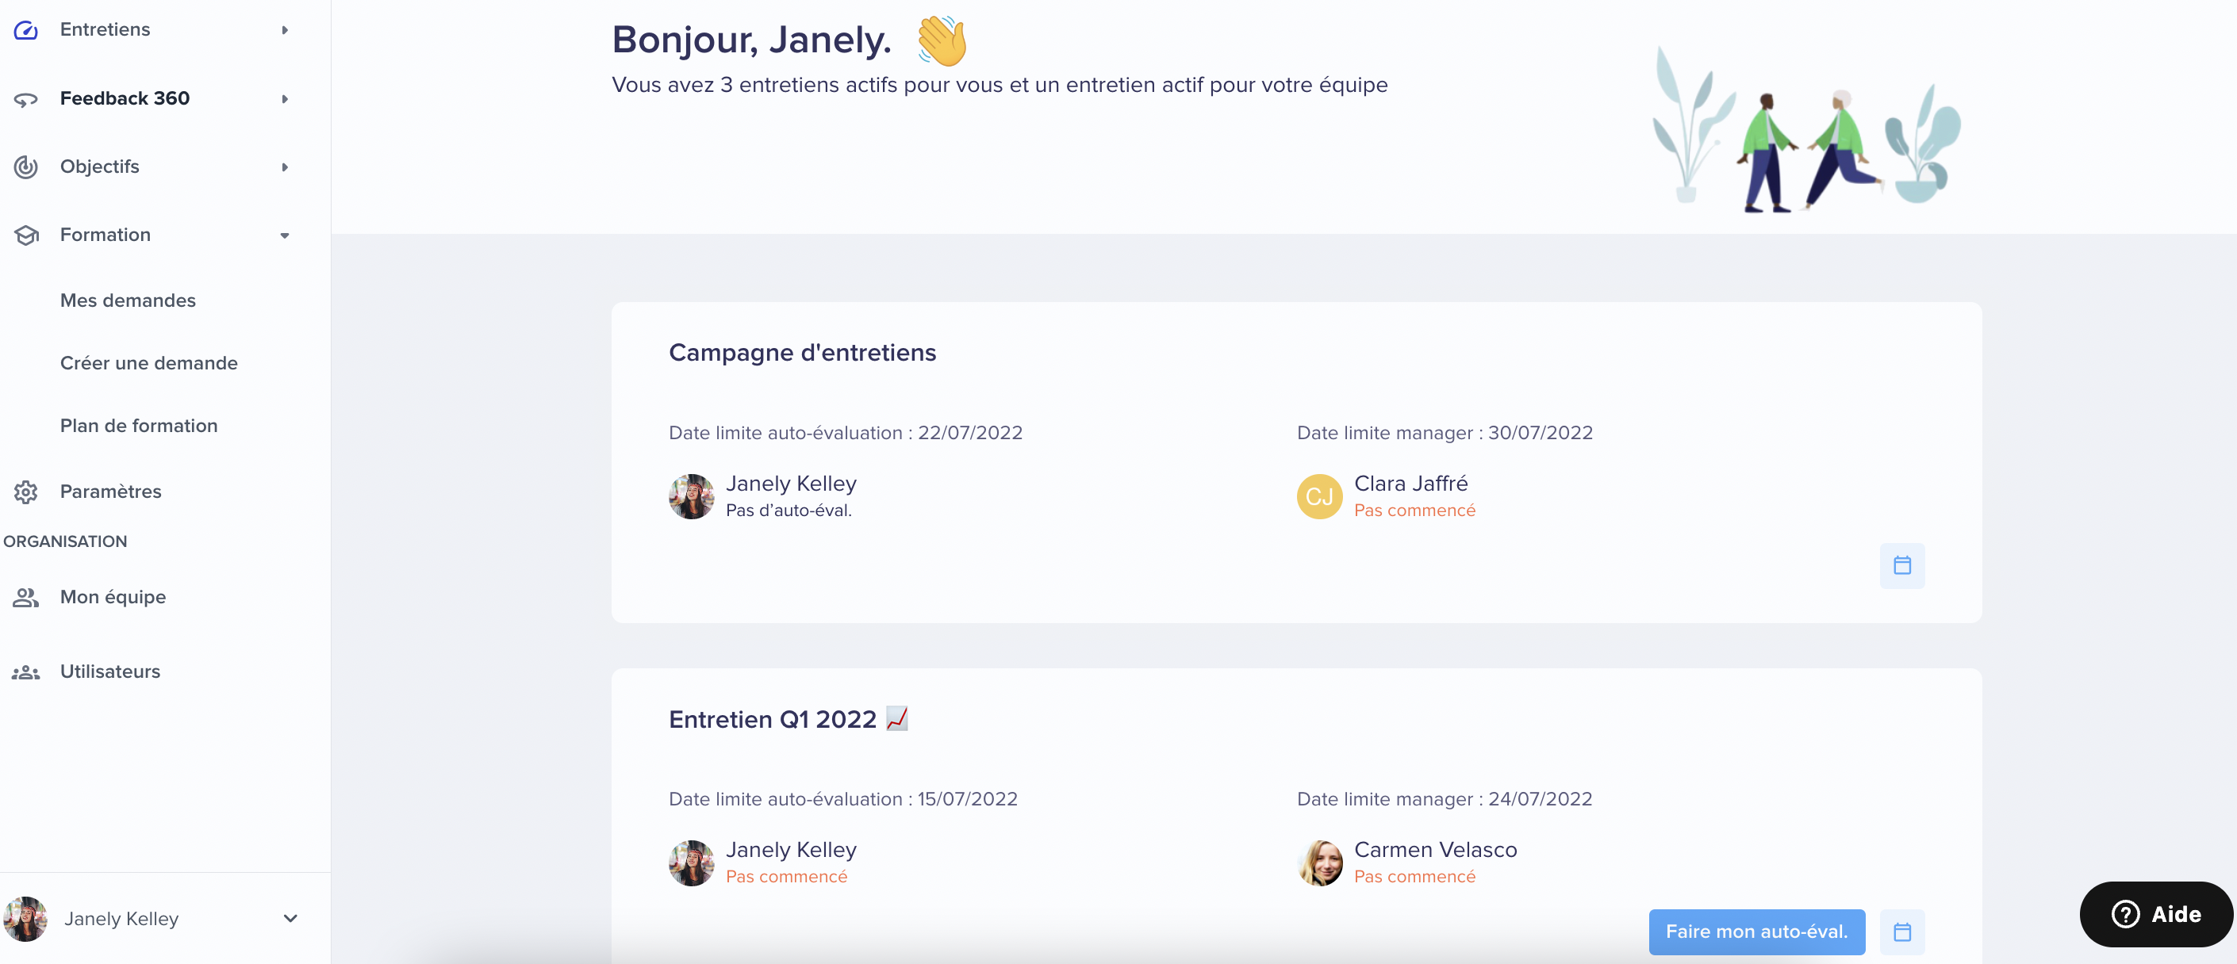
Task: Open the Entretien Q1 2022 title
Action: [x=788, y=719]
